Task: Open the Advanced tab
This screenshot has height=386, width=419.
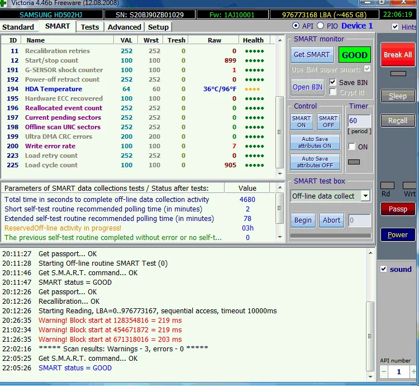Action: click(124, 27)
